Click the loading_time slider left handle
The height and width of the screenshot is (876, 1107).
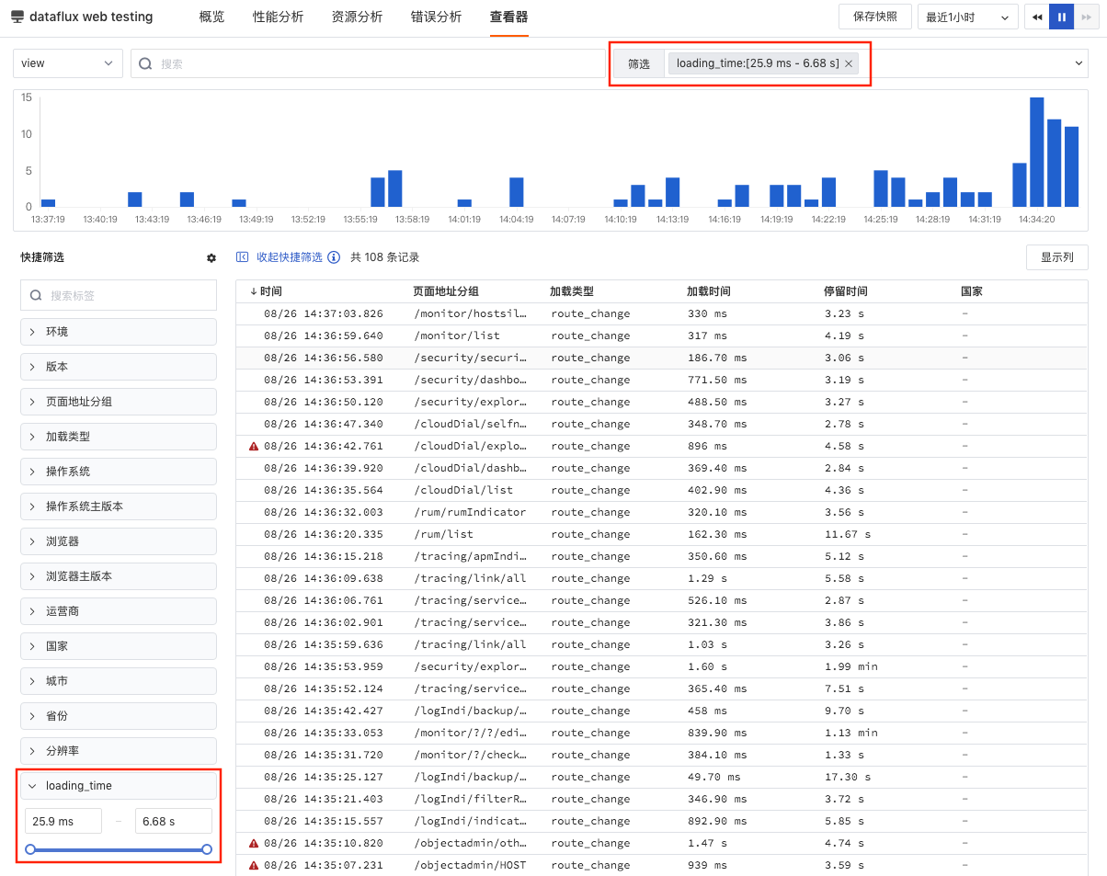tap(30, 849)
